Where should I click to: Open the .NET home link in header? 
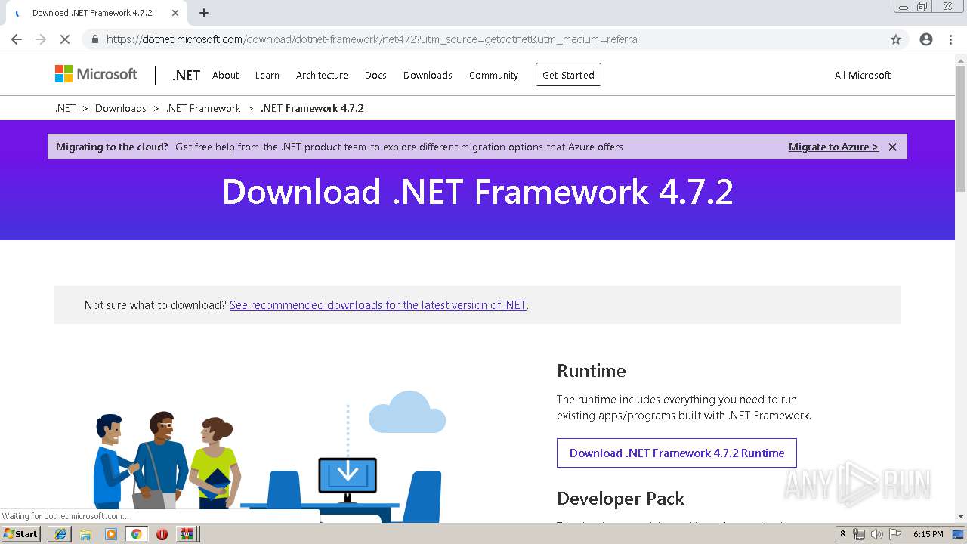pyautogui.click(x=186, y=75)
